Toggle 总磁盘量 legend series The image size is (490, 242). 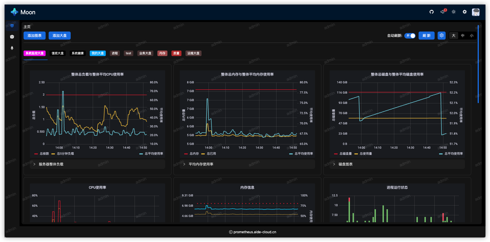coord(343,154)
